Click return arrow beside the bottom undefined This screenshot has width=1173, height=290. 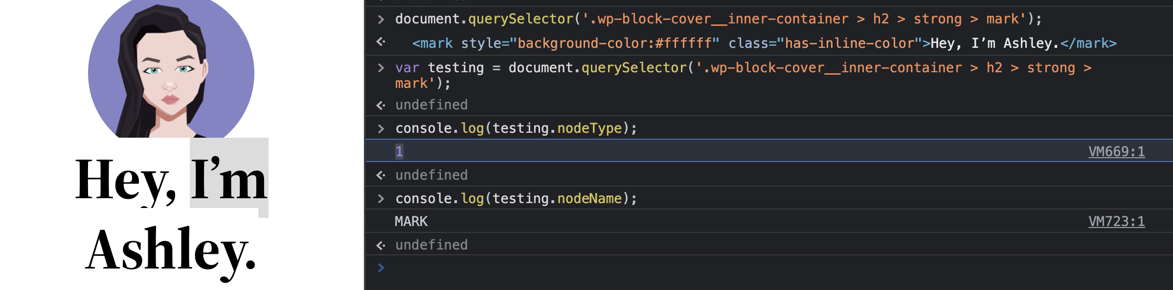(x=381, y=245)
